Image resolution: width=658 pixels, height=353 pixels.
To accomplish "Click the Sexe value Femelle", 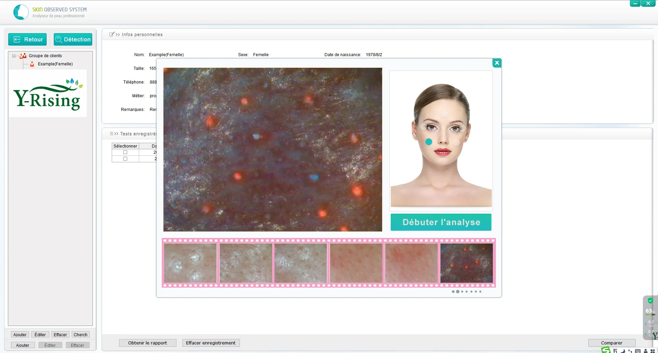I will click(x=261, y=55).
